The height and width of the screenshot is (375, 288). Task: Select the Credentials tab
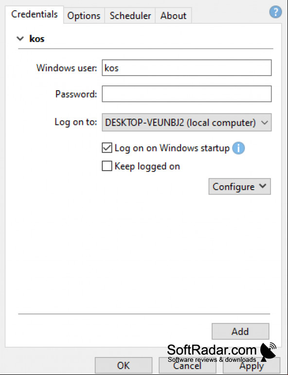(35, 14)
